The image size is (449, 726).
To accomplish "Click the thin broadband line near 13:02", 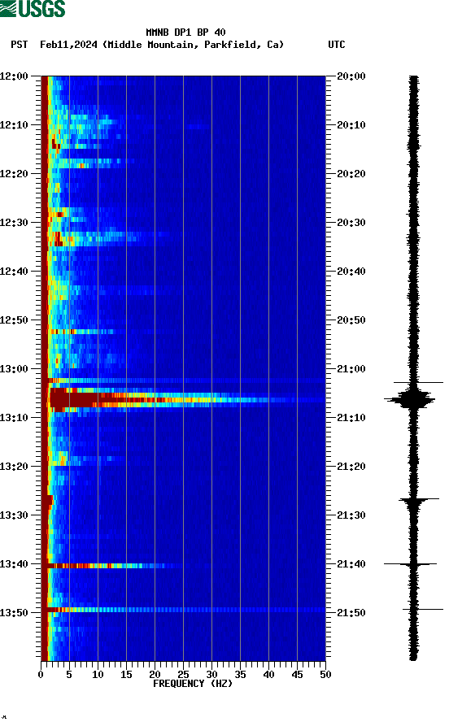I will click(185, 380).
